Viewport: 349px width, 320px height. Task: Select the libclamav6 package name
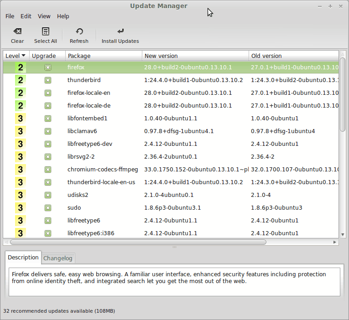[x=82, y=131]
